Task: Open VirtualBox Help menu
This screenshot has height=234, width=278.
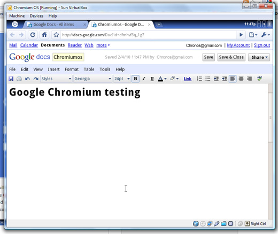Action: 52,16
